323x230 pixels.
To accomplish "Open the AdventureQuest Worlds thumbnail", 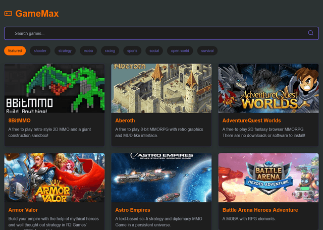I will click(268, 88).
